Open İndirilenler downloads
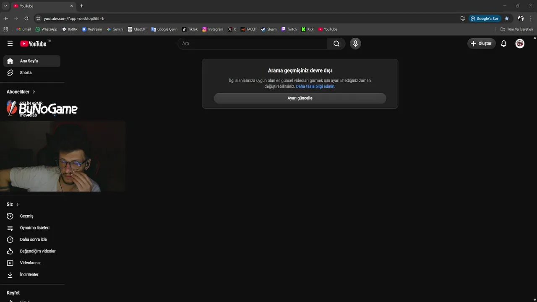 [x=32, y=275]
